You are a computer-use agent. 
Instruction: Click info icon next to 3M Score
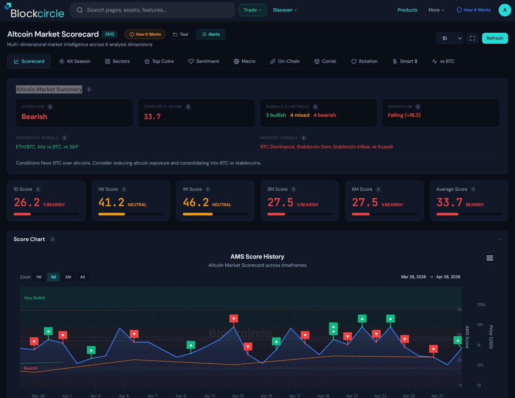(x=294, y=189)
